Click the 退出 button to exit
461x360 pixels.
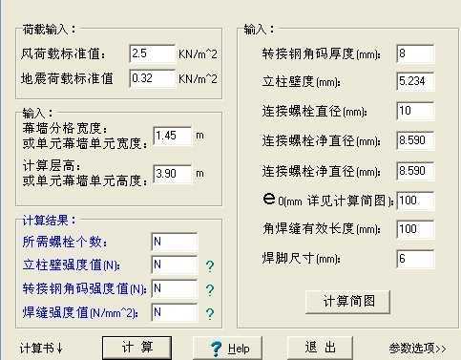pyautogui.click(x=320, y=348)
